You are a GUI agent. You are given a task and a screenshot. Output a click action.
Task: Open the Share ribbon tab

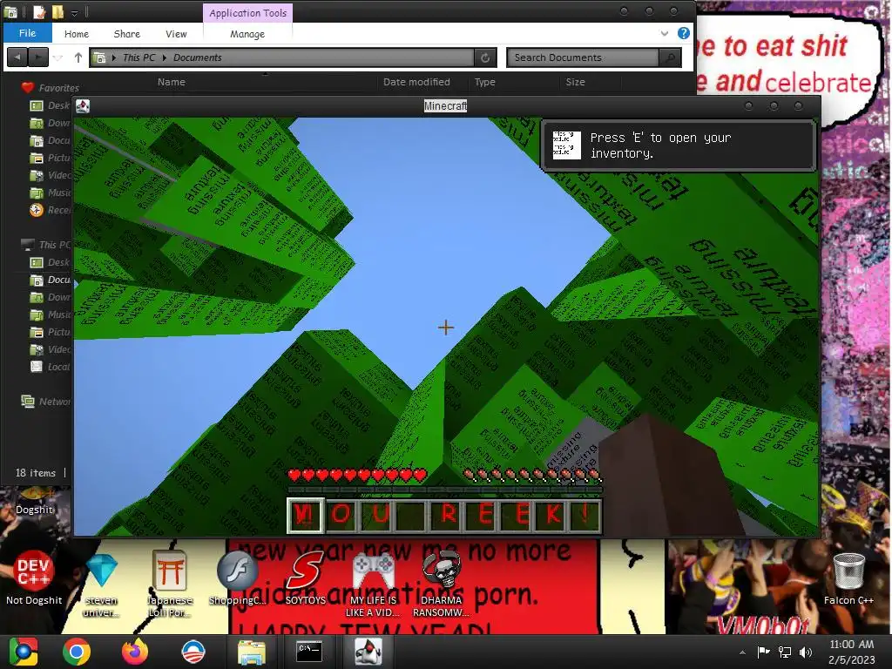(127, 34)
